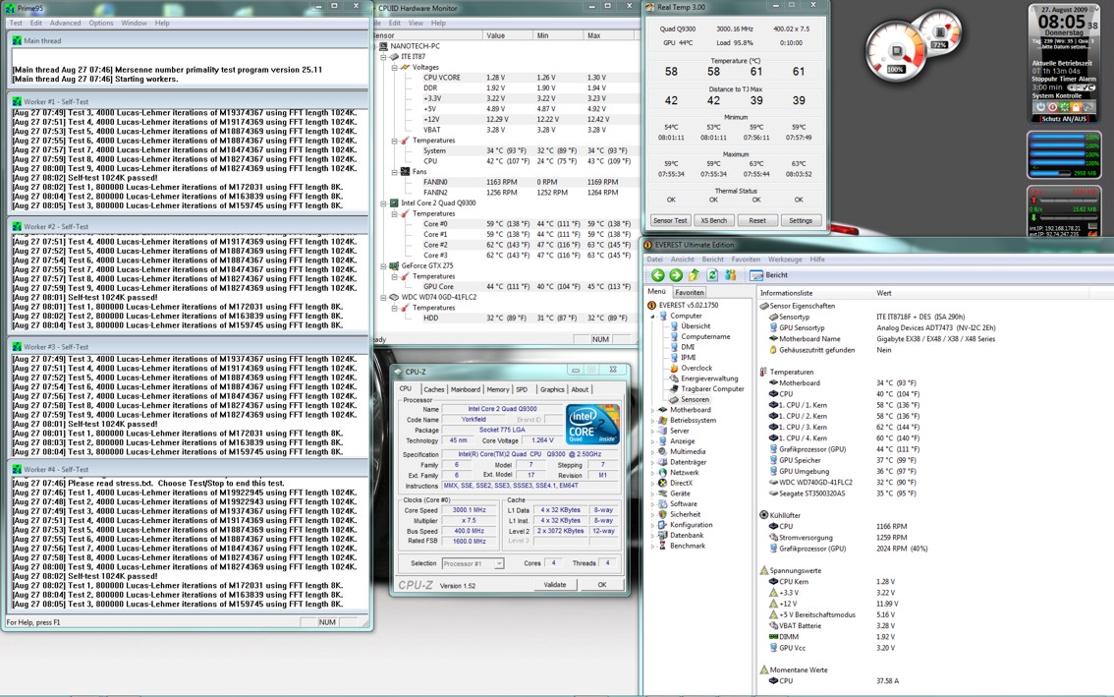Expand the Datenträger node in EVEREST tree

pyautogui.click(x=653, y=462)
